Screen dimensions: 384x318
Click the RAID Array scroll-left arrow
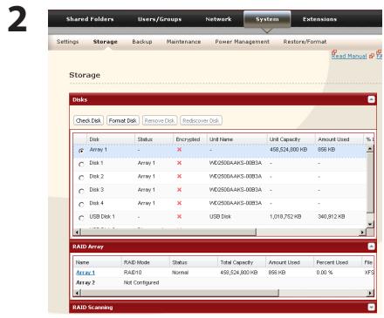[77, 293]
